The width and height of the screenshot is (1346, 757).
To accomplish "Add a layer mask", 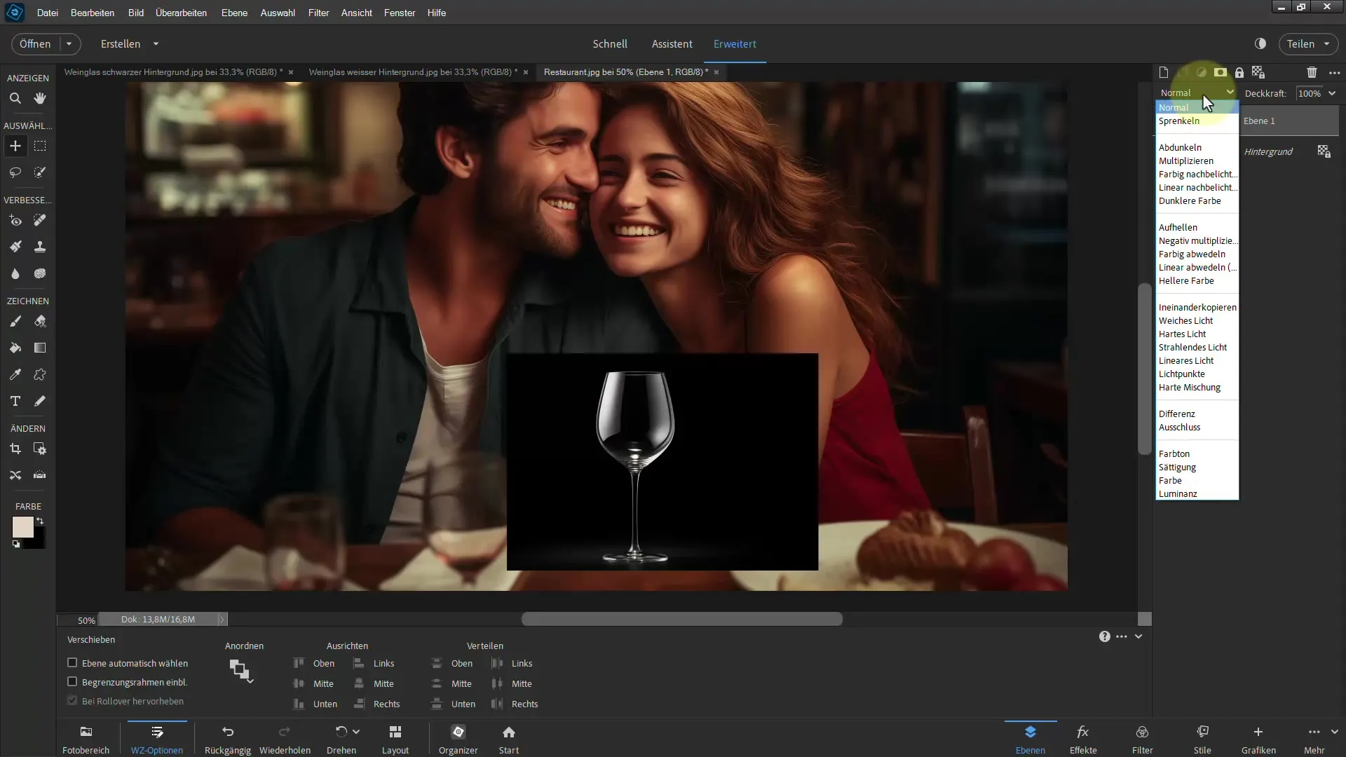I will (x=1221, y=72).
